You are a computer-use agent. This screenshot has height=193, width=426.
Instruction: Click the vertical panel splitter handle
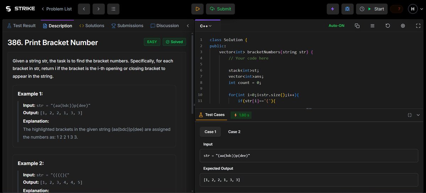pos(194,104)
